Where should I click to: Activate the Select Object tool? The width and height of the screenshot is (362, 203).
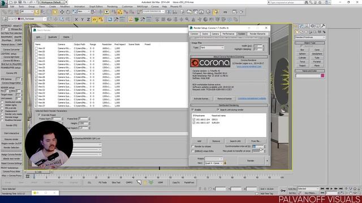tap(37, 12)
